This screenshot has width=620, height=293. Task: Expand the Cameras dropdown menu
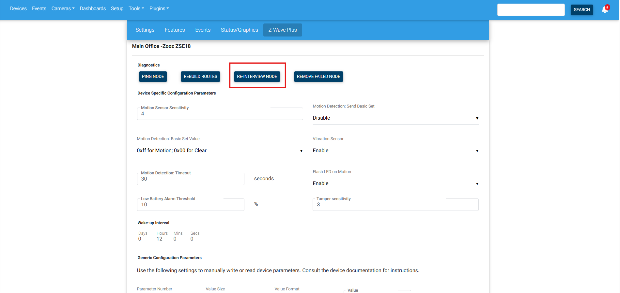[x=63, y=8]
